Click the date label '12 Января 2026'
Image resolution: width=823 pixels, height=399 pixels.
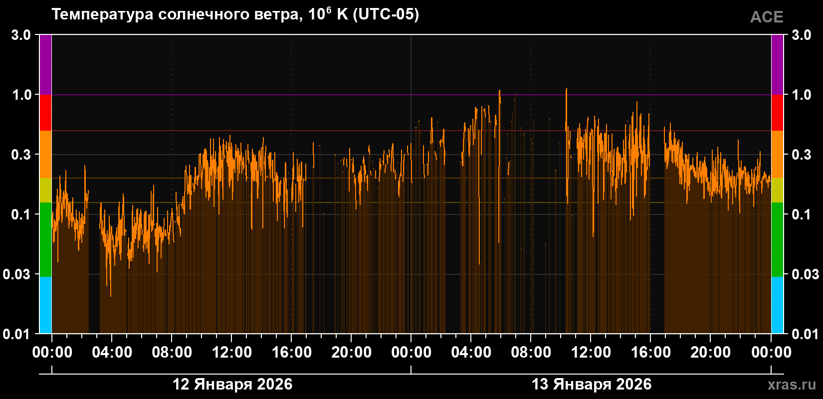point(232,385)
